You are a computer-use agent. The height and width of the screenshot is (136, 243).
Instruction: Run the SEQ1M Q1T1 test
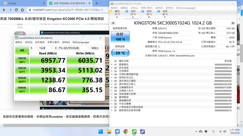click(x=22, y=70)
